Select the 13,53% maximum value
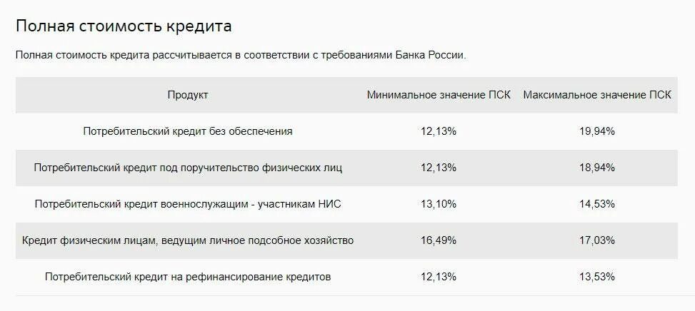The image size is (695, 311). (x=597, y=277)
